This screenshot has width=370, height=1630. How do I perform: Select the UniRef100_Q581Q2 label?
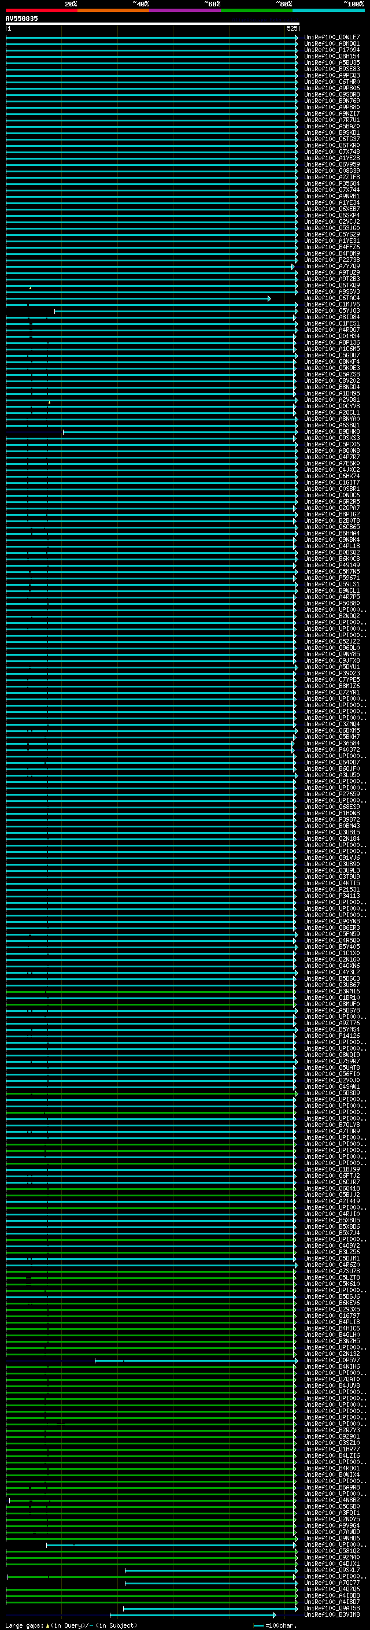tap(331, 1551)
